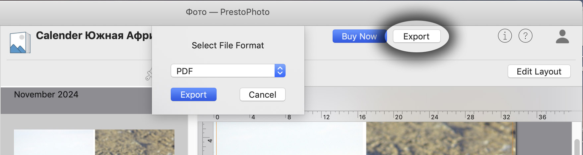Open the user account profile icon

tap(562, 36)
